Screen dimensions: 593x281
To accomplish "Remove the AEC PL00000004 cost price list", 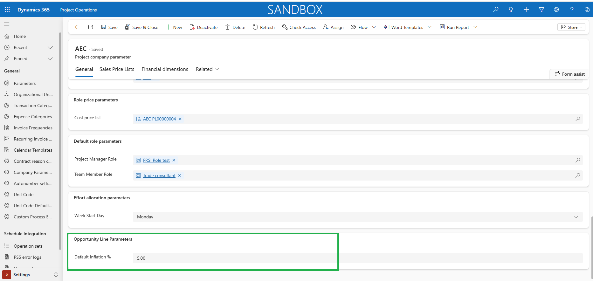I will point(180,119).
